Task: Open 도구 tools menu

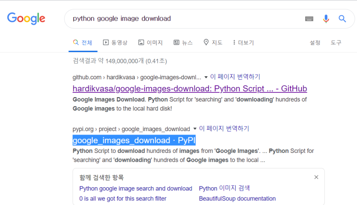Action: click(336, 42)
